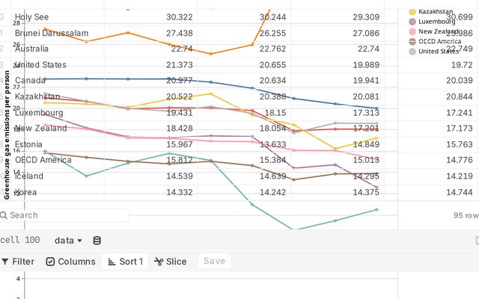Toggle the United States legend entry

(434, 52)
